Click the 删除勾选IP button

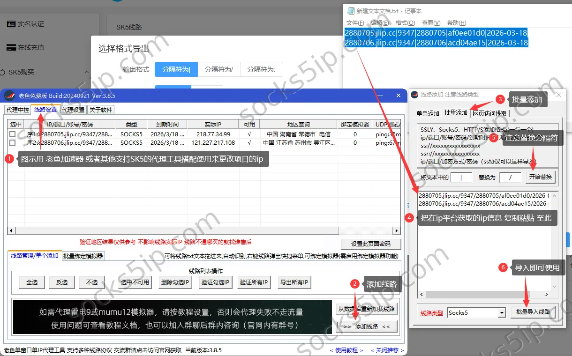click(x=174, y=282)
